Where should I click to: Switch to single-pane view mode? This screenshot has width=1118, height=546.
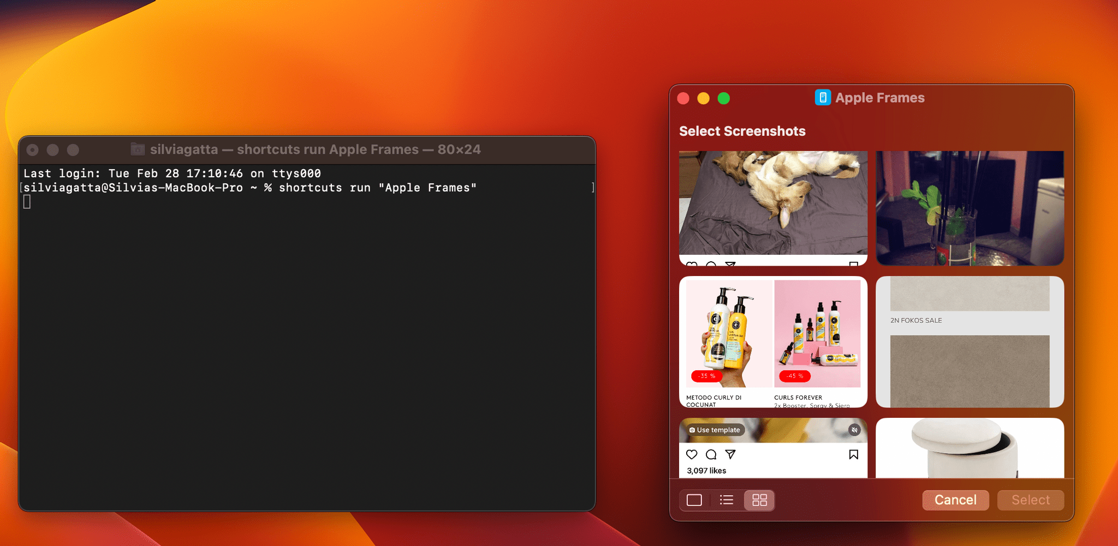tap(694, 500)
